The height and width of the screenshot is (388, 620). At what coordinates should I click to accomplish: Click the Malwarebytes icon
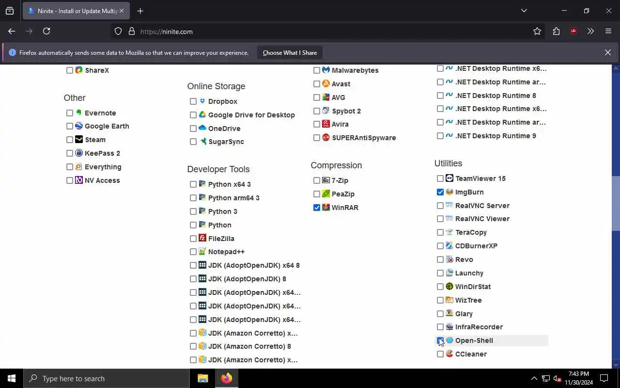[x=326, y=70]
